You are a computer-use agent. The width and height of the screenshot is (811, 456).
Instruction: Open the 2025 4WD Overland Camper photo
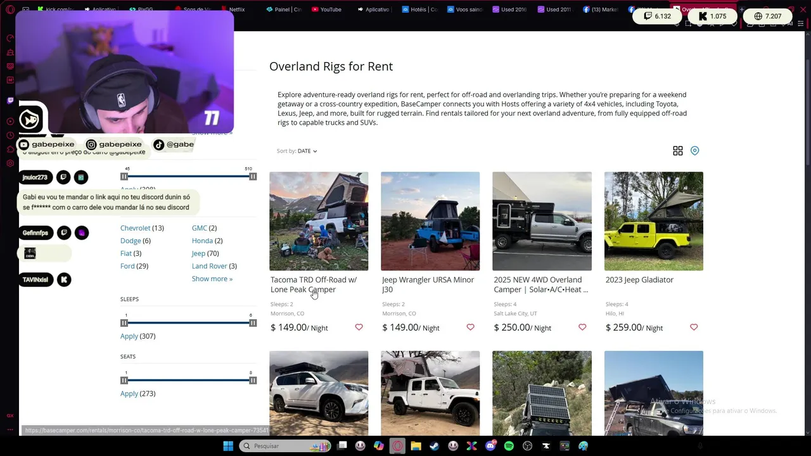[542, 221]
